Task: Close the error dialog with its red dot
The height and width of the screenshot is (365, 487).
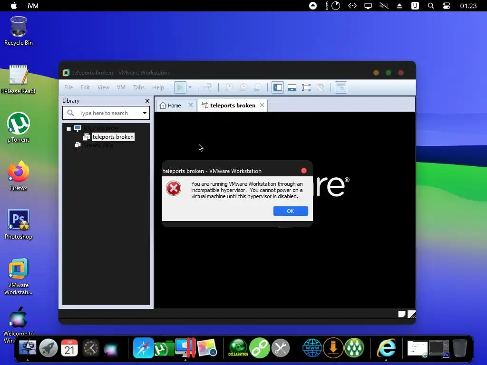Action: tap(304, 171)
